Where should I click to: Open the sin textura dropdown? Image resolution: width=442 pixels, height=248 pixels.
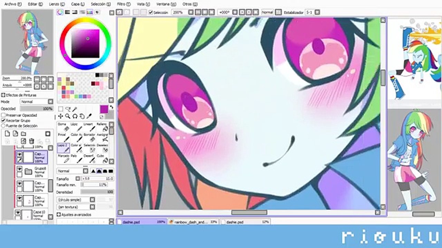click(76, 207)
